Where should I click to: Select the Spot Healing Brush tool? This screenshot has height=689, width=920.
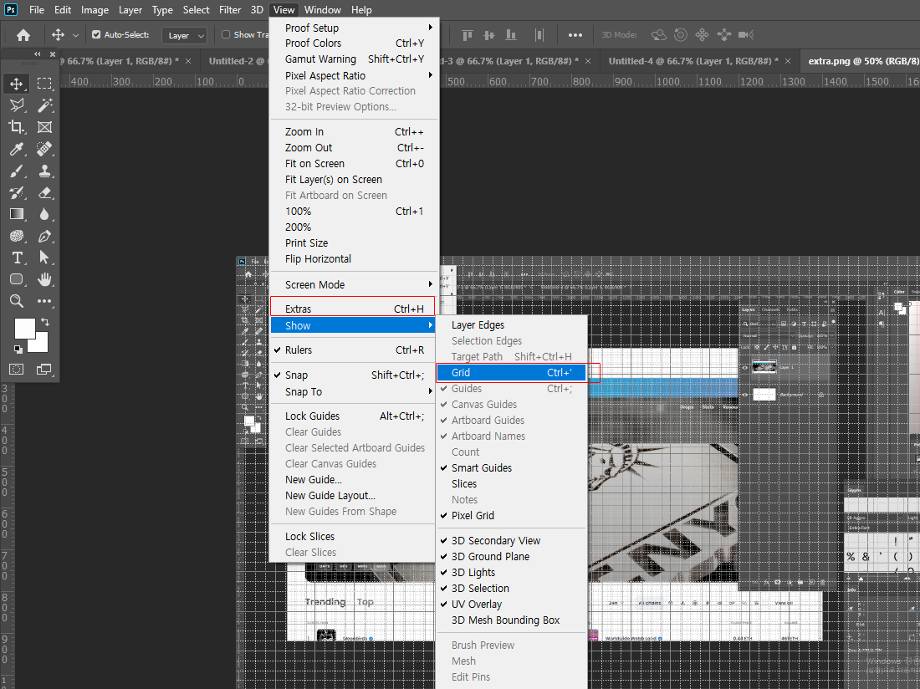click(x=44, y=149)
